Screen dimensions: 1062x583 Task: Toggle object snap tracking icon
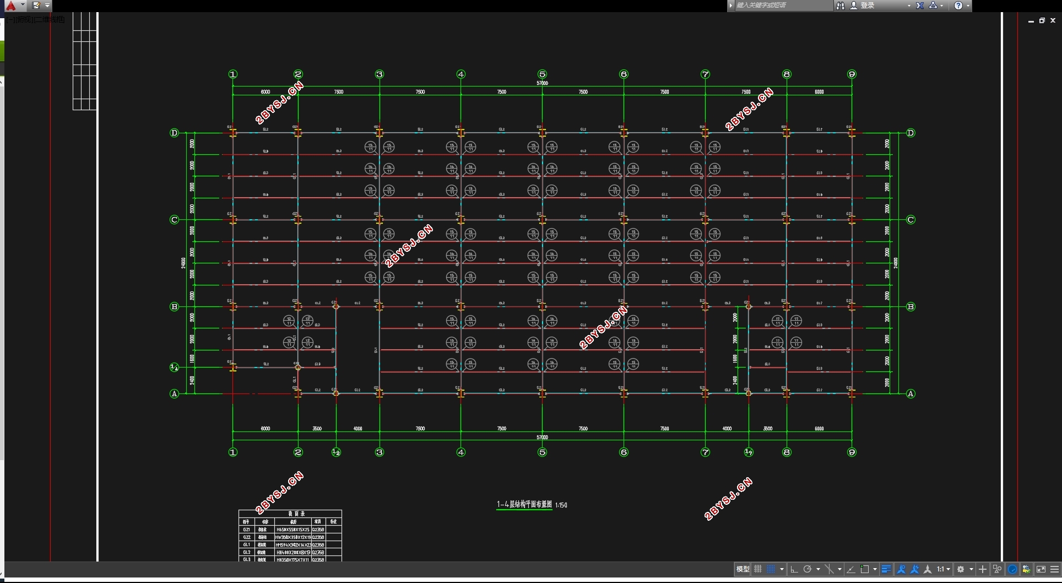point(851,569)
